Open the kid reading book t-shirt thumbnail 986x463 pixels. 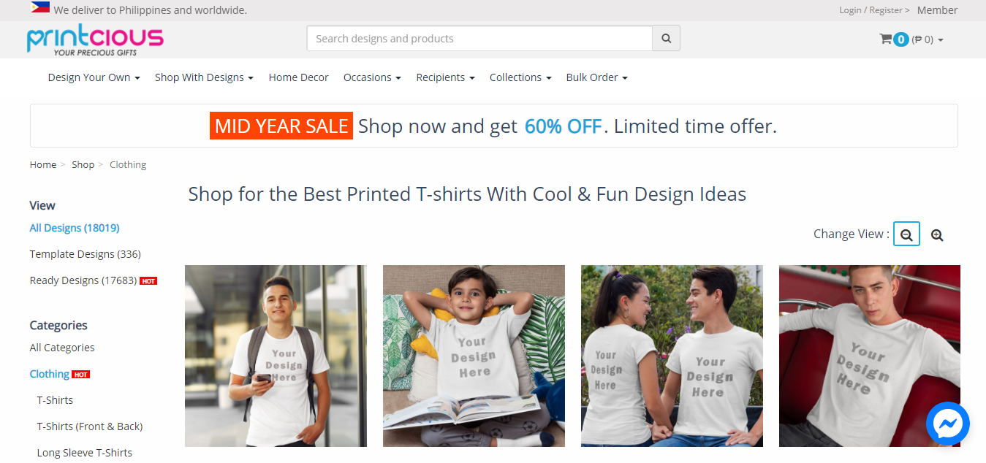(x=474, y=356)
